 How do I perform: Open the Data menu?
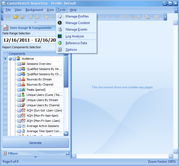(x=50, y=10)
